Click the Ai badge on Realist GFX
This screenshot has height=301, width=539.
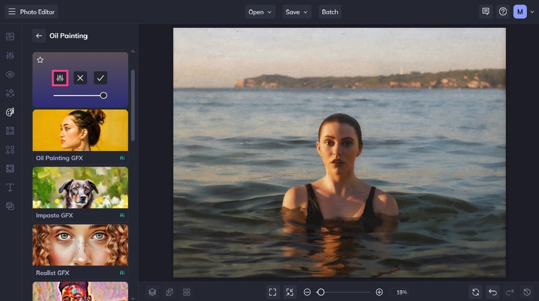[122, 273]
